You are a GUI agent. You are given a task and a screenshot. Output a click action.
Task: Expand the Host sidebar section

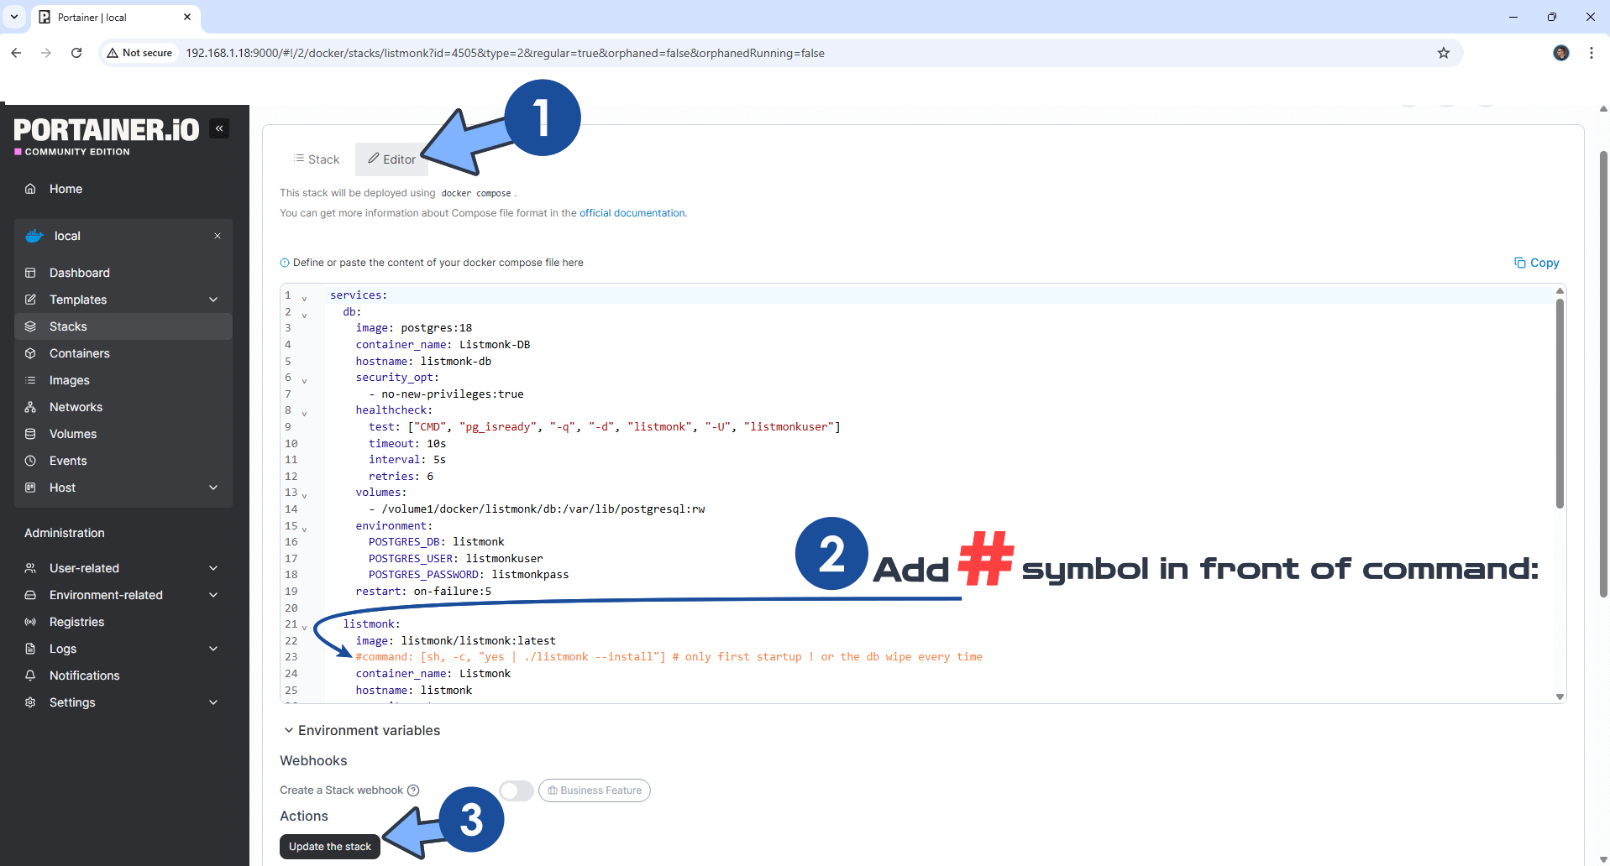[213, 488]
